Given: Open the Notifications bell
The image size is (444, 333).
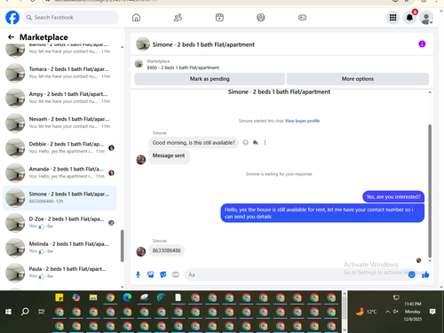Looking at the screenshot, I should tap(409, 18).
